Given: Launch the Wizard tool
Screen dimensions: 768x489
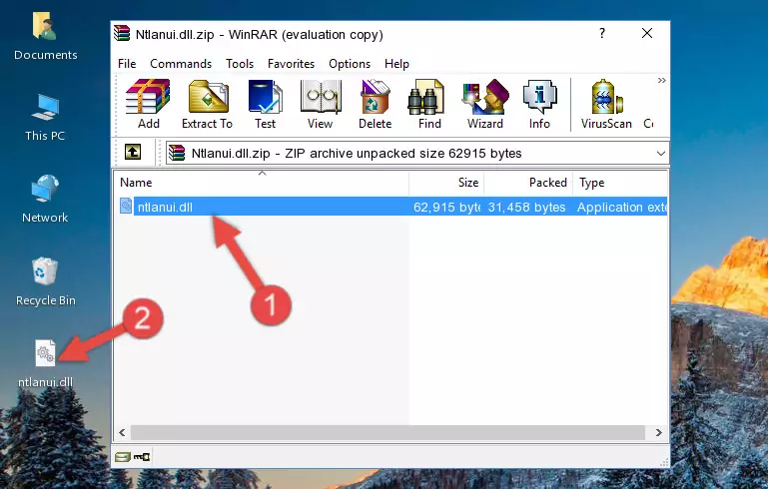Looking at the screenshot, I should click(x=485, y=104).
